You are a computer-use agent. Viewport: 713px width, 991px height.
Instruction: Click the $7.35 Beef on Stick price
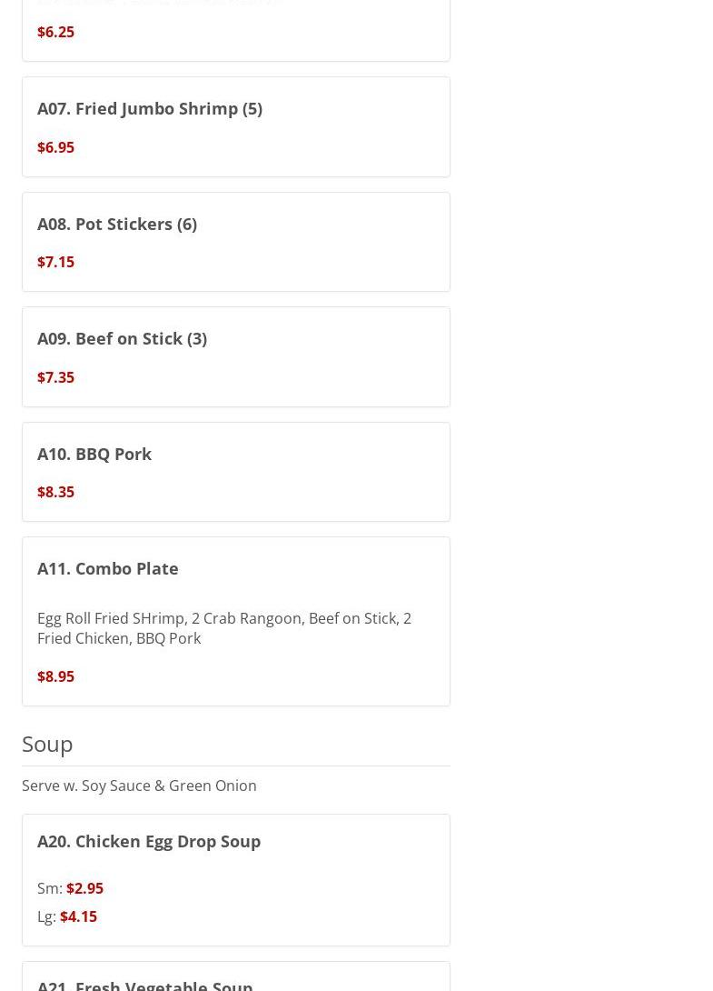pos(55,377)
